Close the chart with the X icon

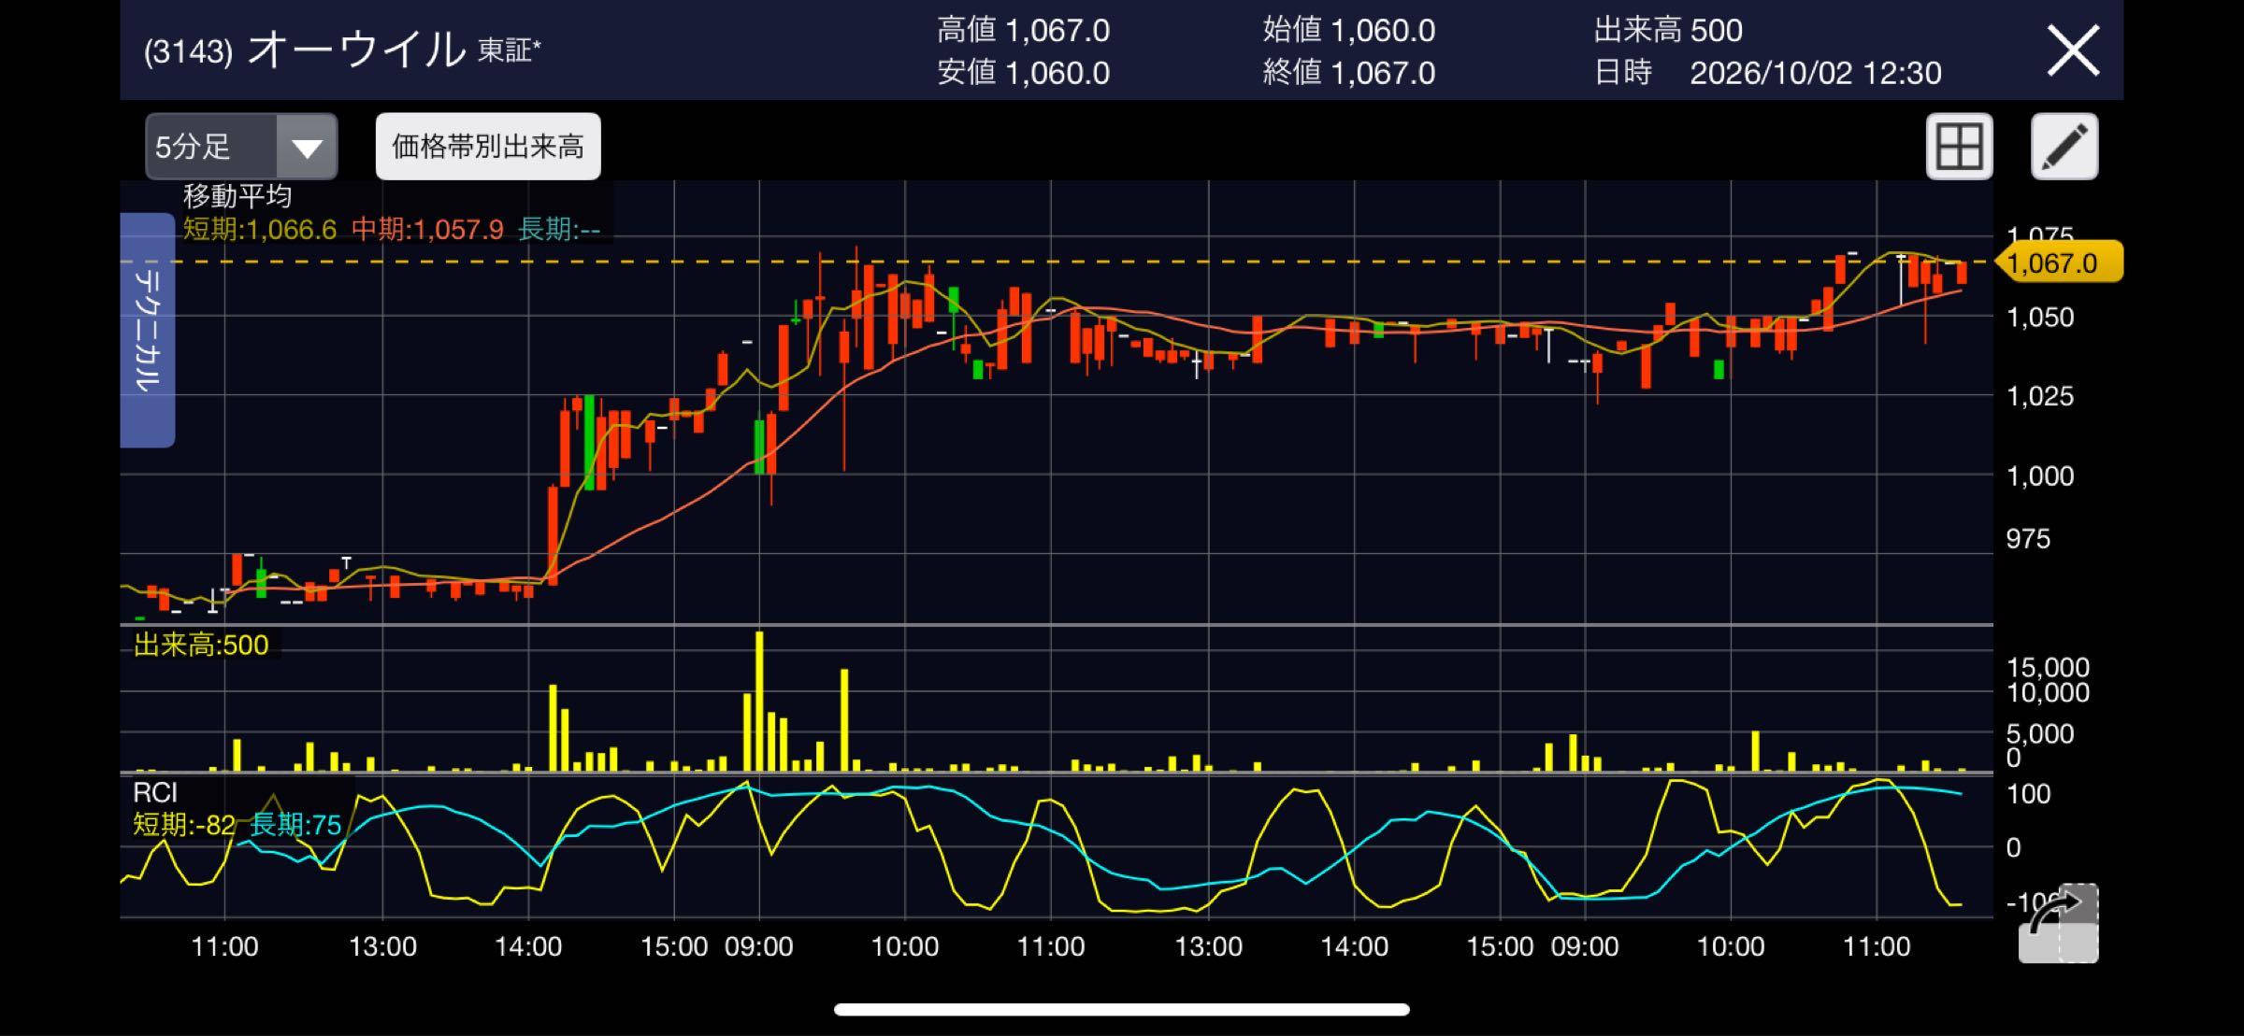[x=2074, y=50]
